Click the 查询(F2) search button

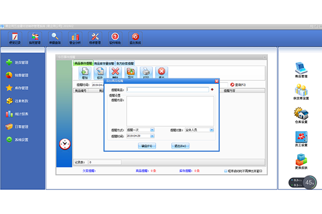[x=238, y=85]
